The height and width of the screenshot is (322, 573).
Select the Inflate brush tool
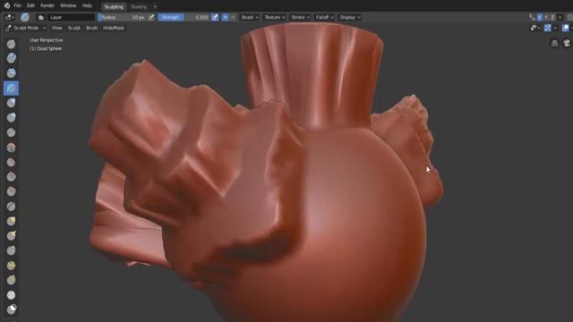click(11, 103)
